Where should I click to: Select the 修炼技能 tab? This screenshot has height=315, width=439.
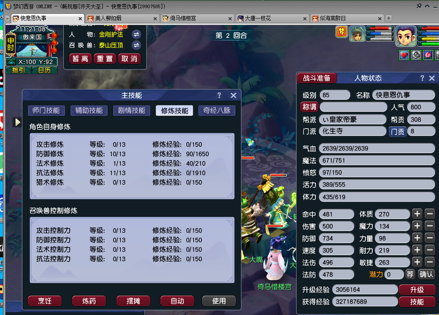click(x=174, y=111)
